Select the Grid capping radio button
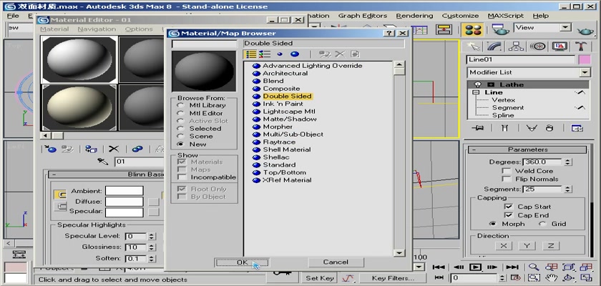This screenshot has height=286, width=601. 542,224
